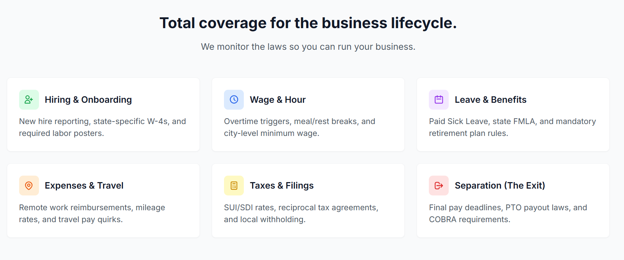The width and height of the screenshot is (624, 260).
Task: Click the Taxes & Filings calculator icon
Action: [234, 185]
